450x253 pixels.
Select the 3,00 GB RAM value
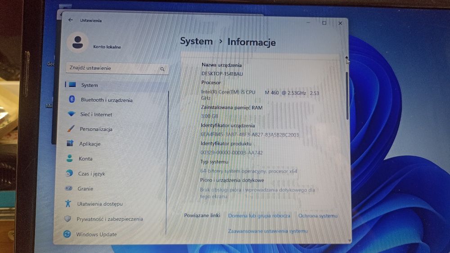pyautogui.click(x=210, y=116)
